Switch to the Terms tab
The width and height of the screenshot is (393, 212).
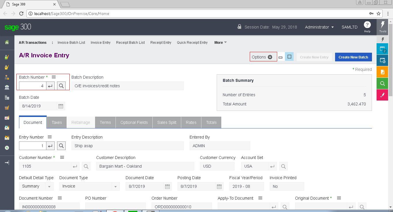[105, 122]
